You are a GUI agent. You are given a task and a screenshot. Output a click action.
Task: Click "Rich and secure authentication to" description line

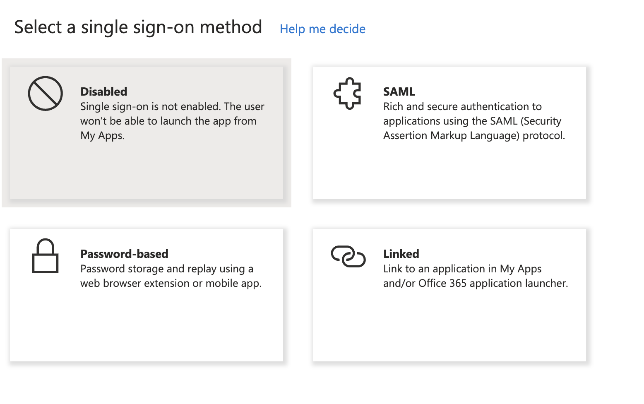pyautogui.click(x=462, y=106)
